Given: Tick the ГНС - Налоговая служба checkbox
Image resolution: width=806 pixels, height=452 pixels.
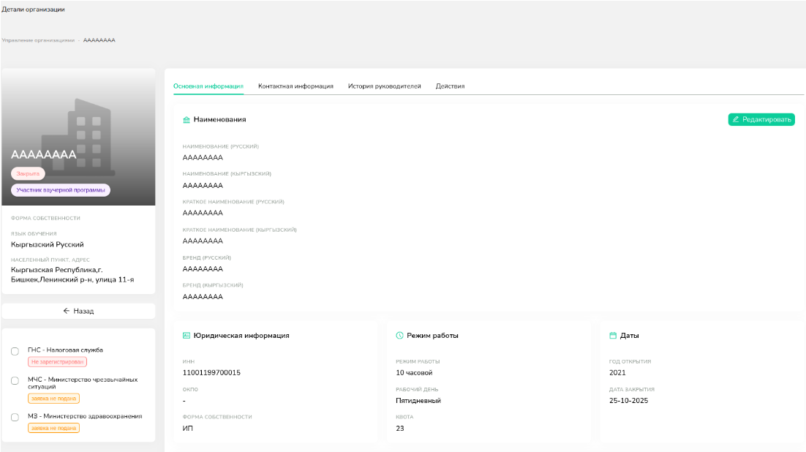Looking at the screenshot, I should point(15,352).
